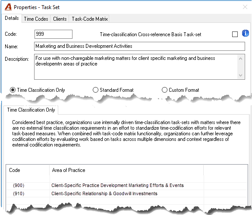Click the Code column header
Screen dimensions: 252x215
point(28,170)
